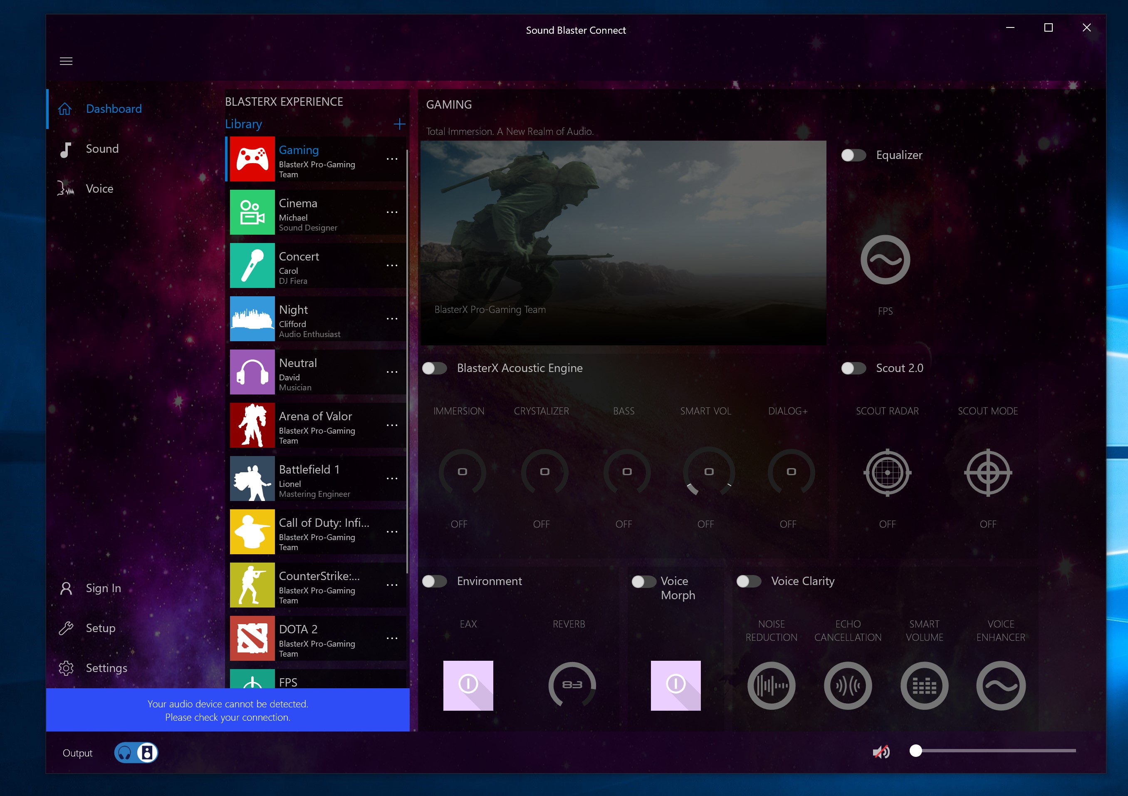Click the red Gaming controller profile icon
Image resolution: width=1128 pixels, height=796 pixels.
pos(252,159)
